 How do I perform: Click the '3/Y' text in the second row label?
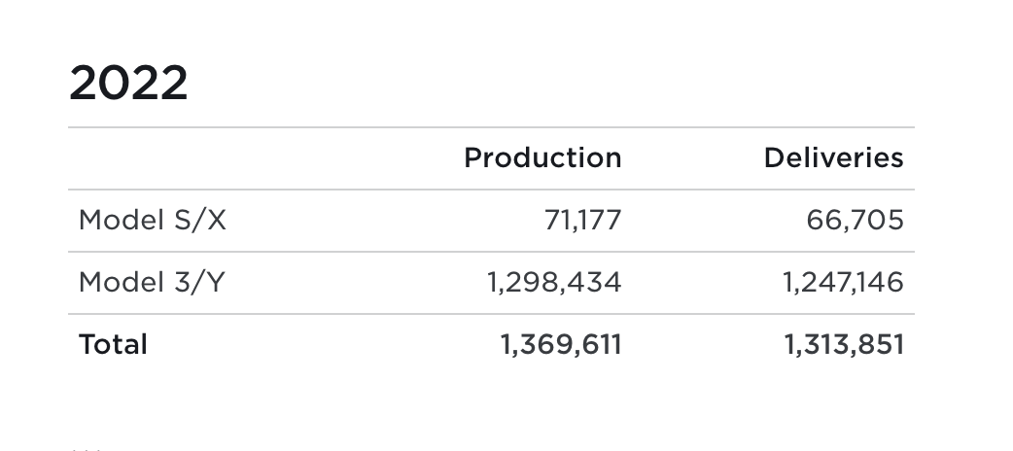[199, 282]
